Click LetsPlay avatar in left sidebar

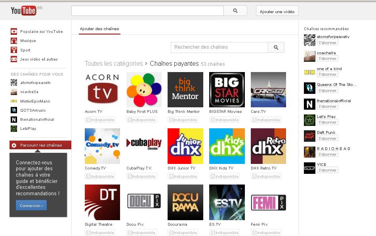14,129
